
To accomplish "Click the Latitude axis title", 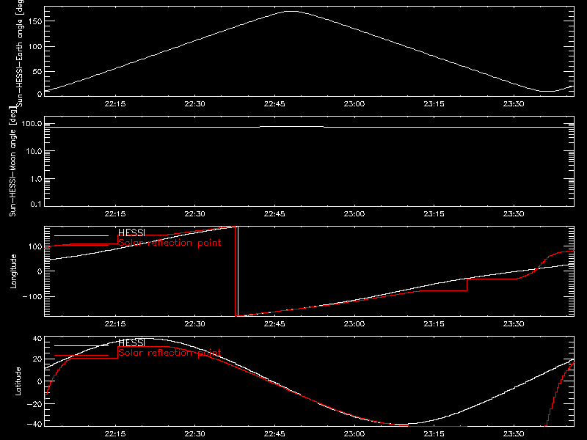I will point(18,381).
